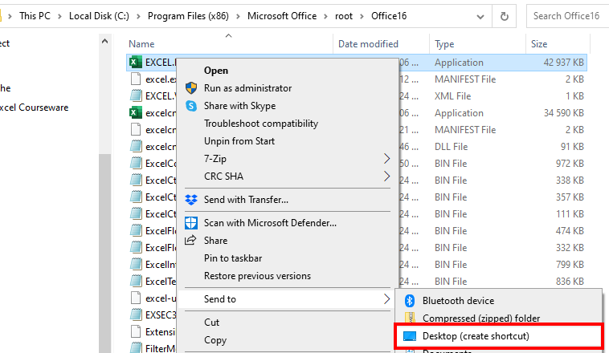Image resolution: width=609 pixels, height=353 pixels.
Task: Click the Bluetooth device icon
Action: coord(409,301)
